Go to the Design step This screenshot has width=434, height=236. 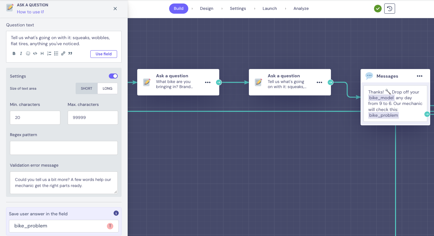pyautogui.click(x=206, y=9)
